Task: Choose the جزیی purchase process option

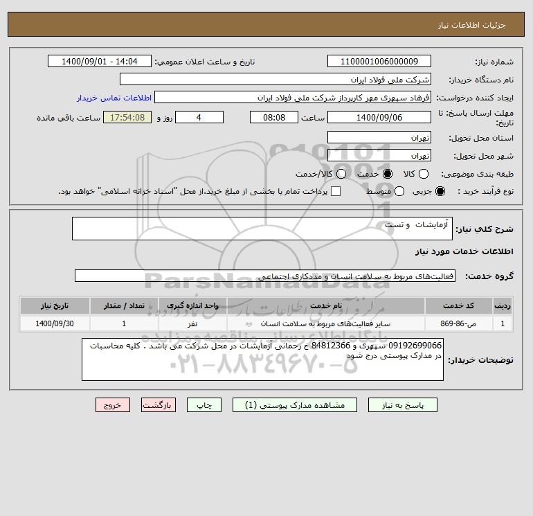Action: tap(440, 191)
